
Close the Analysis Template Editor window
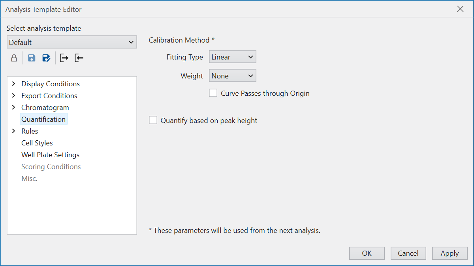coord(460,9)
